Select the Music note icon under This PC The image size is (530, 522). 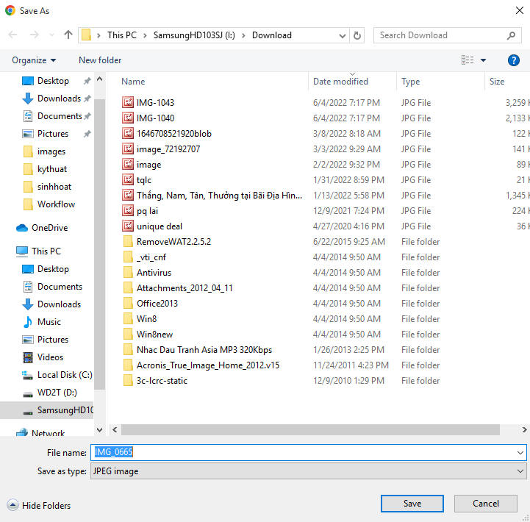coord(28,322)
